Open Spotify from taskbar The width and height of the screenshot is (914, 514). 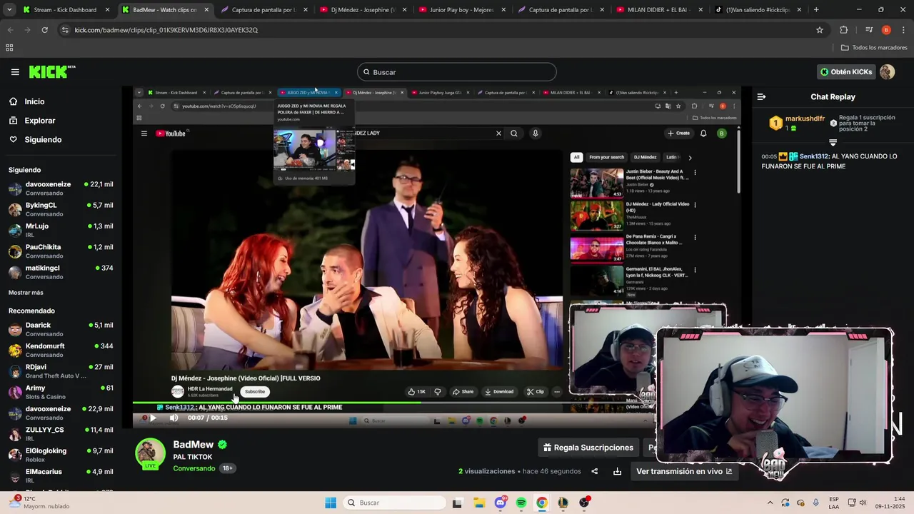coord(521,503)
